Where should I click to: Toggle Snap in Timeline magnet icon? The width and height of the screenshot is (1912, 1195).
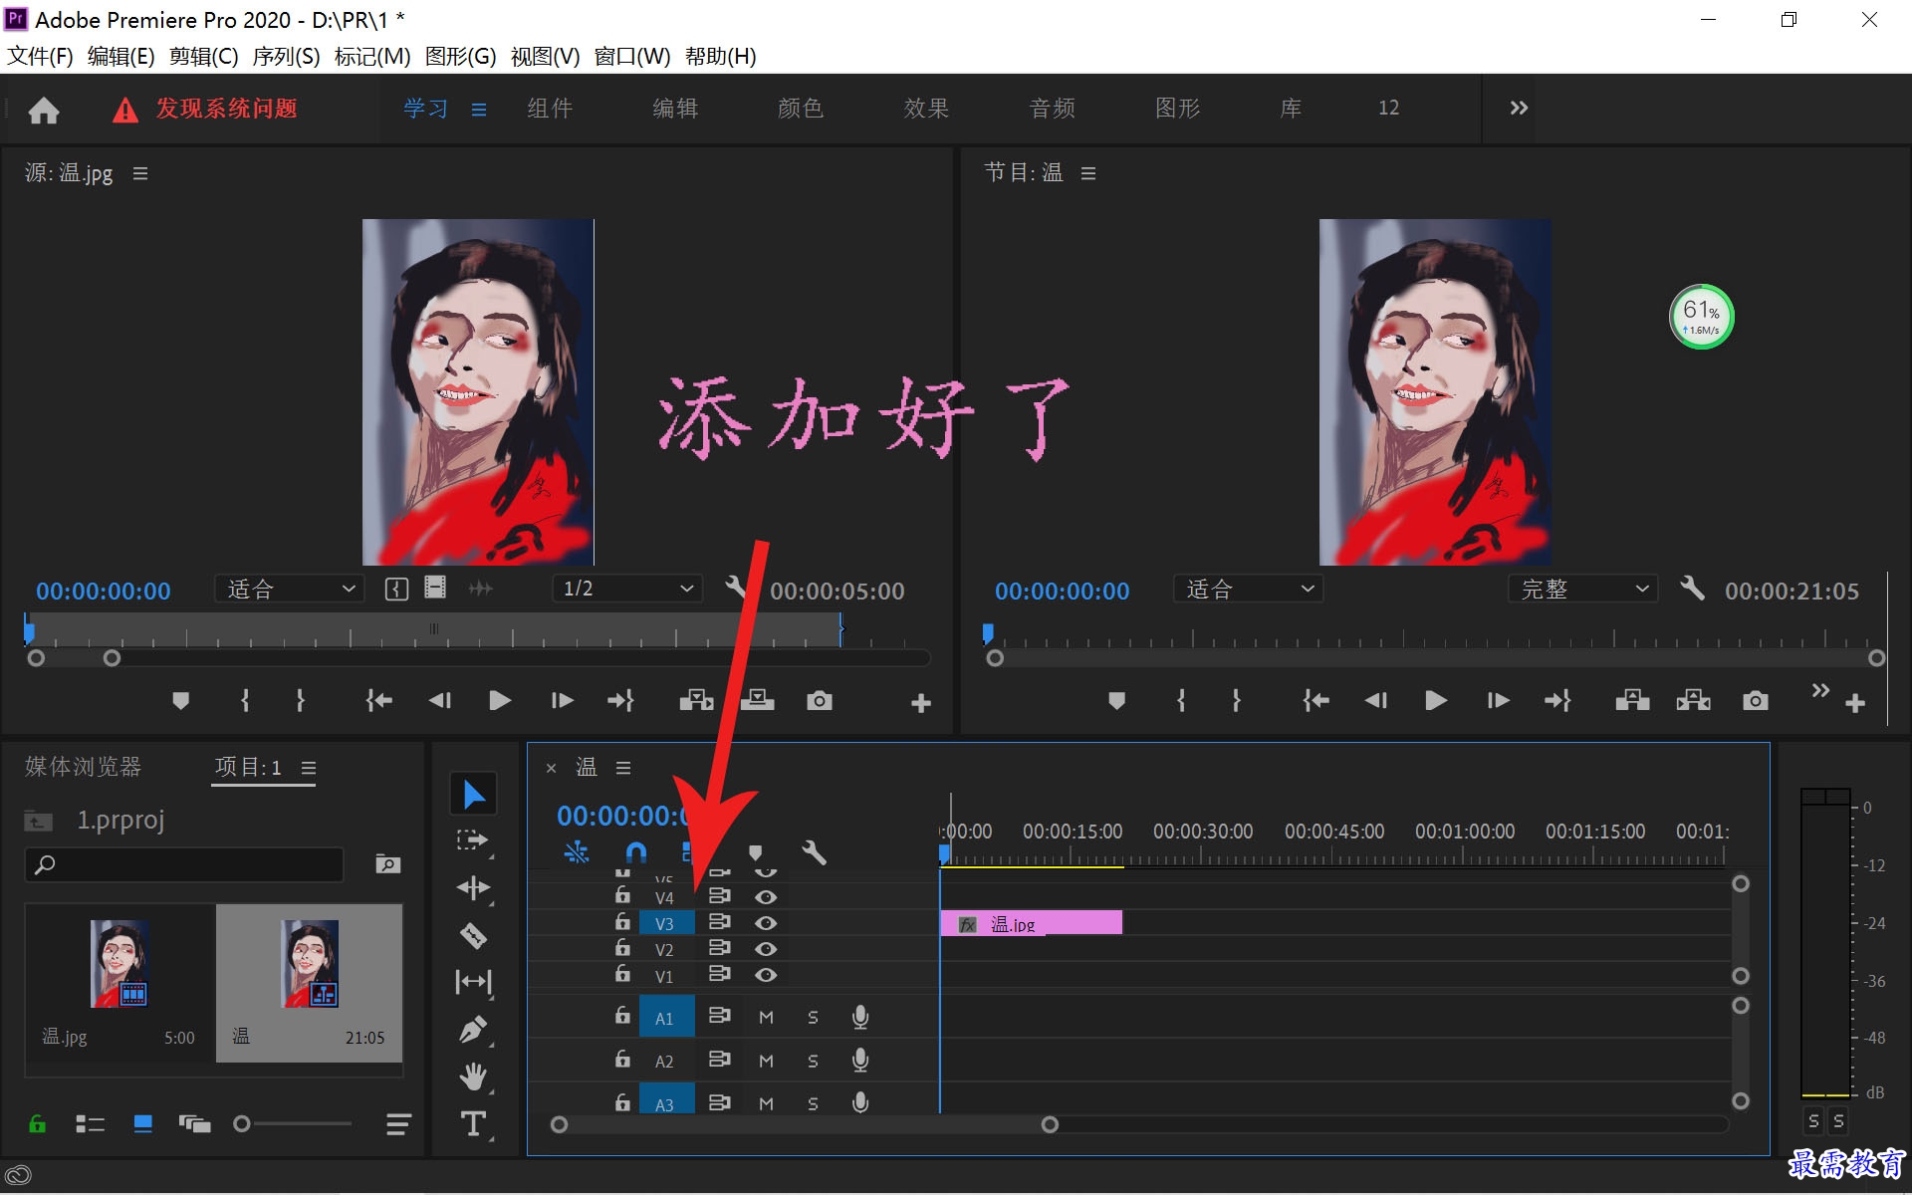pyautogui.click(x=635, y=852)
